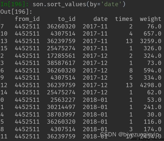Click to_id value 2563227
This screenshot has height=141, width=164.
coord(63,100)
